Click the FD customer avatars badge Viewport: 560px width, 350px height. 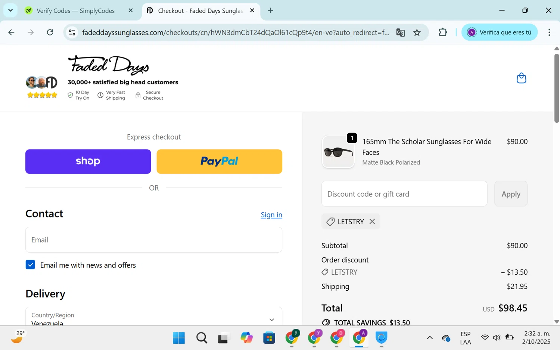[41, 82]
